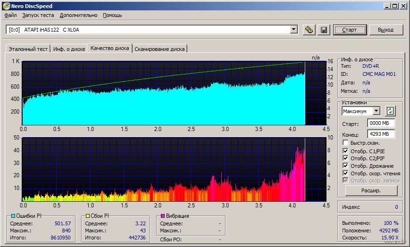Minimize the Nero DiscSpeed window
410x247 pixels.
(387, 6)
